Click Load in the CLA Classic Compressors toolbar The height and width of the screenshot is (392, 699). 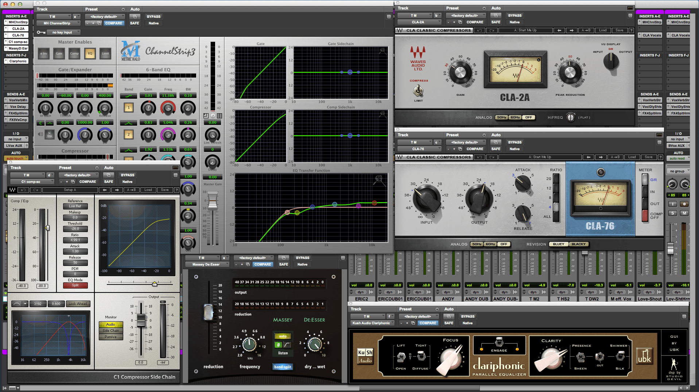[x=603, y=30]
